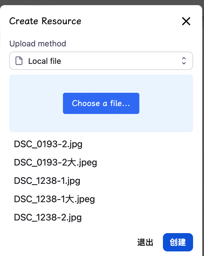The width and height of the screenshot is (204, 256).
Task: Select the DSC_0193-2大.jpeg file
Action: click(x=55, y=162)
